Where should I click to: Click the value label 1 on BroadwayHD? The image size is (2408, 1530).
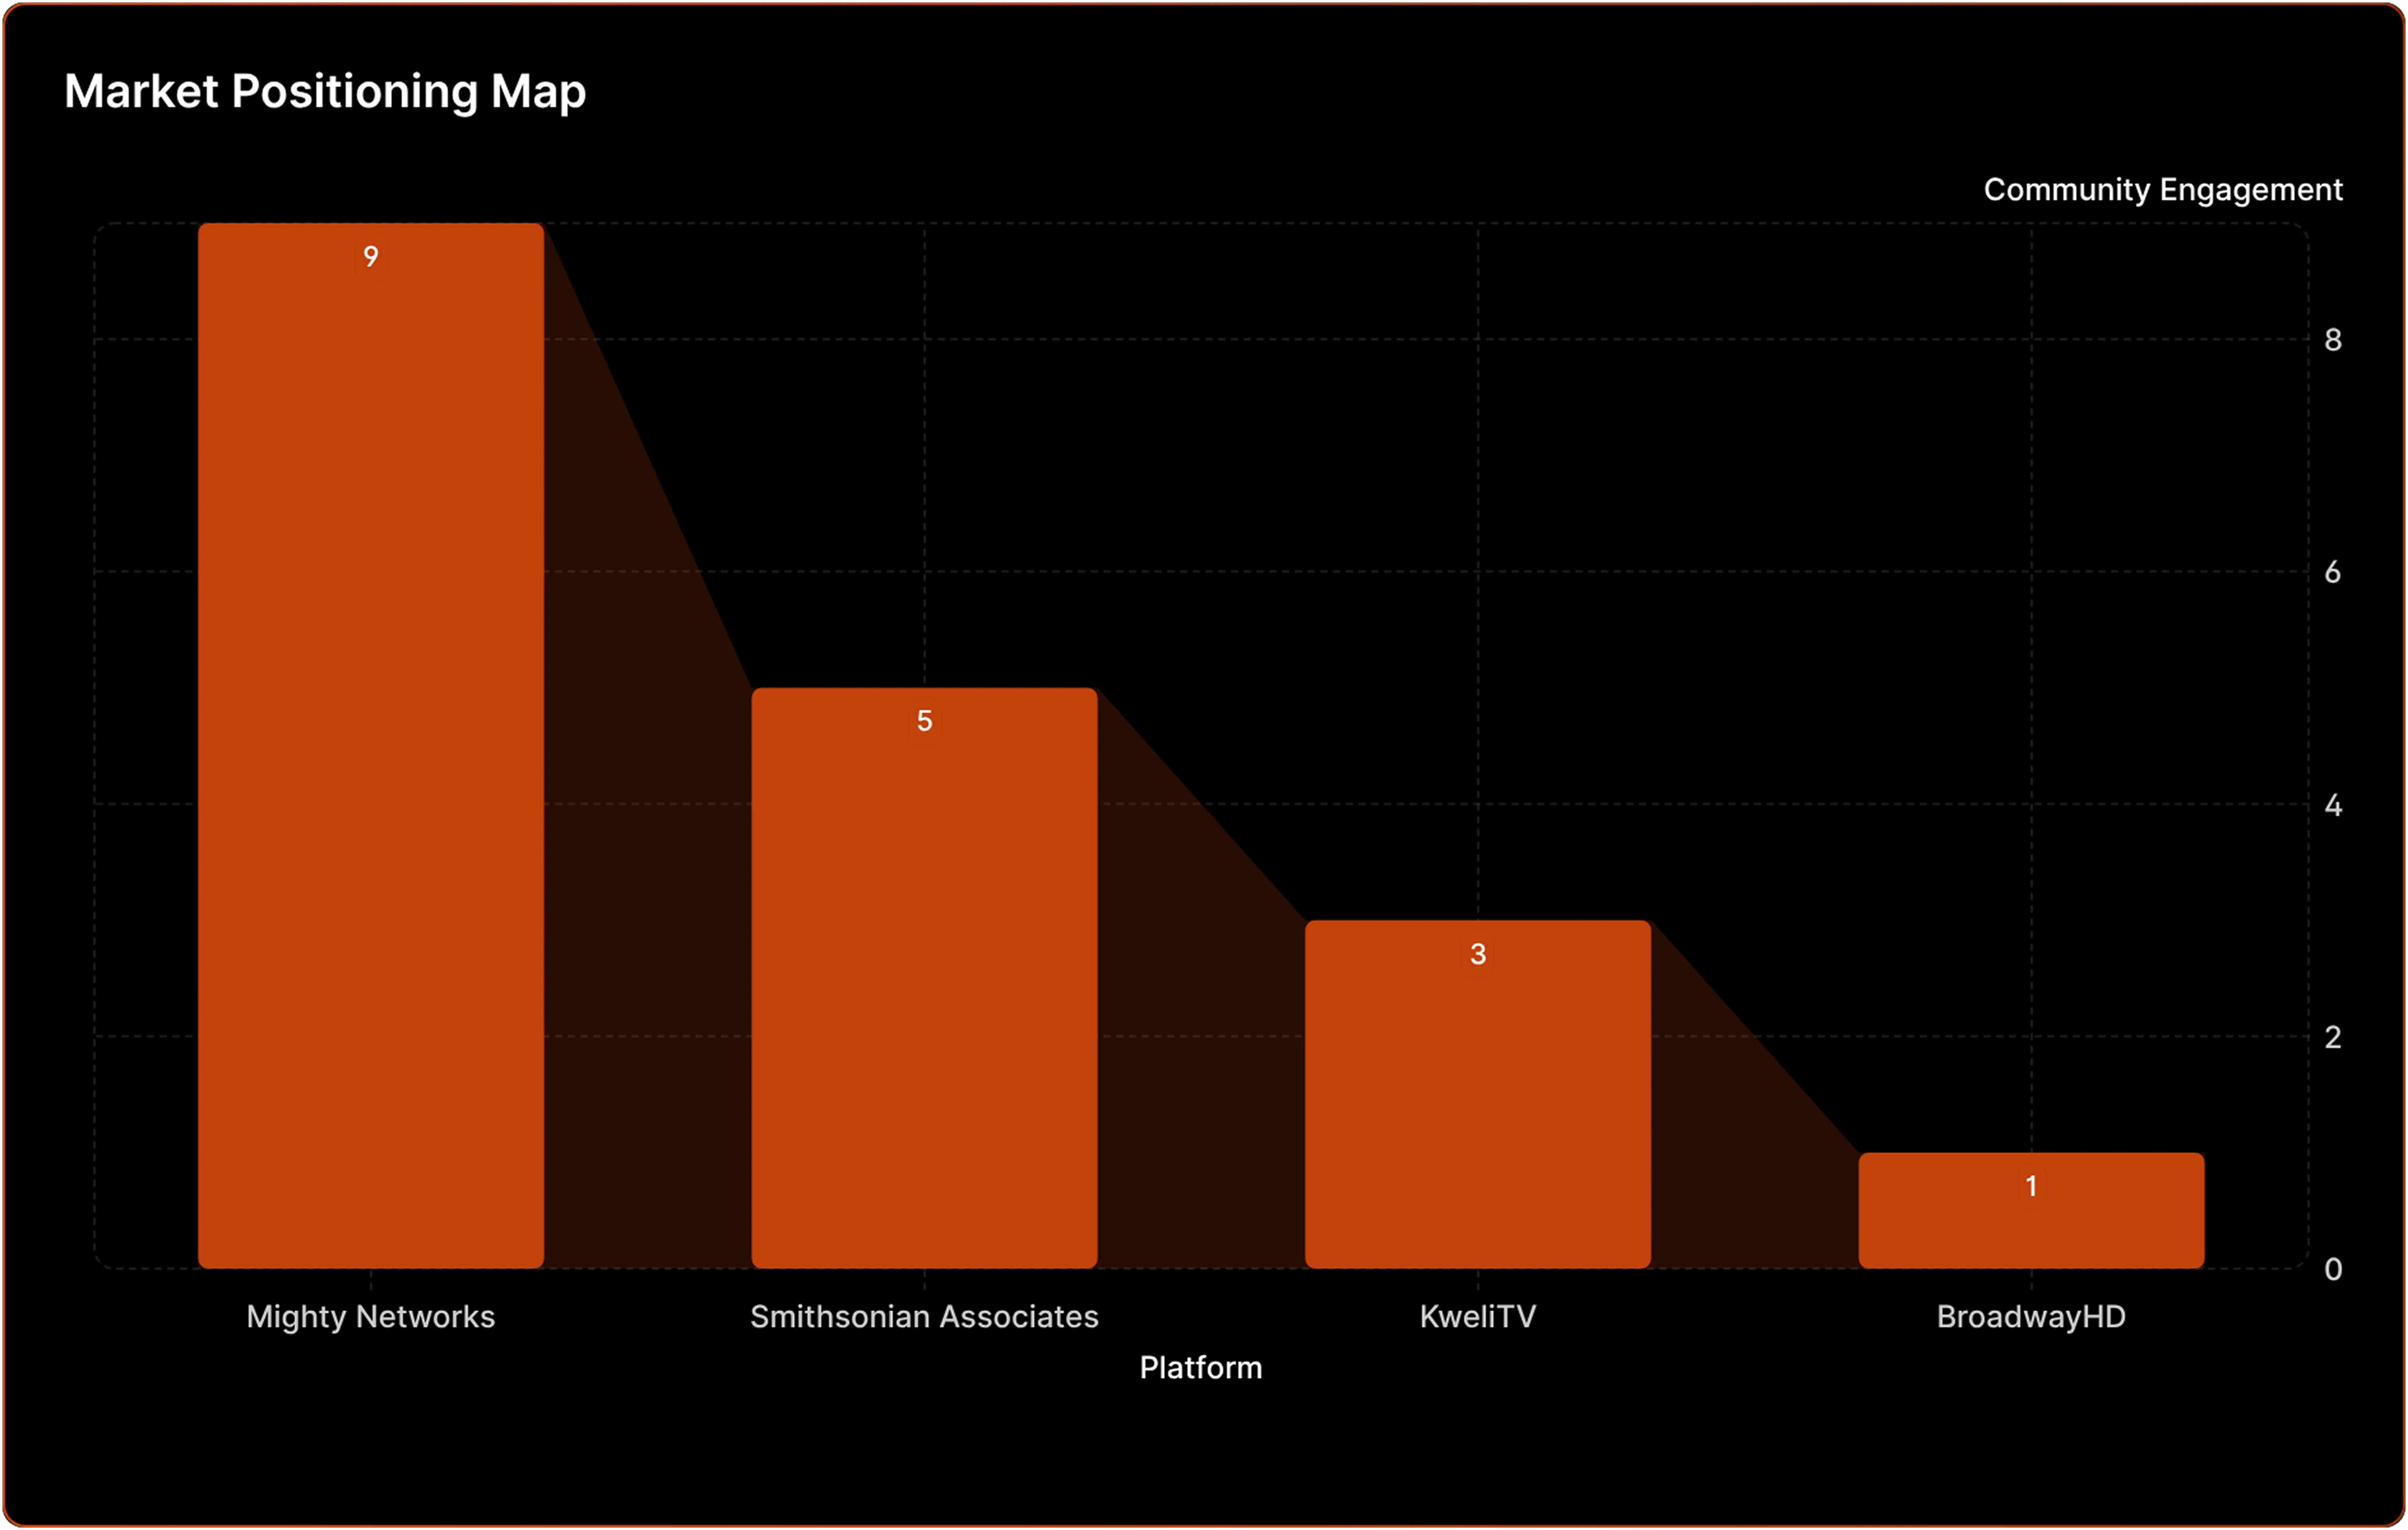click(2031, 1186)
